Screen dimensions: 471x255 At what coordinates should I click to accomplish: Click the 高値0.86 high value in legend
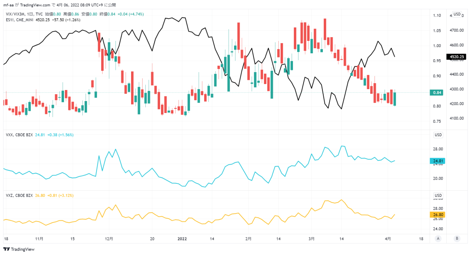71,14
